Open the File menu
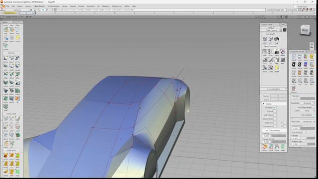The image size is (318, 179). pos(8,6)
